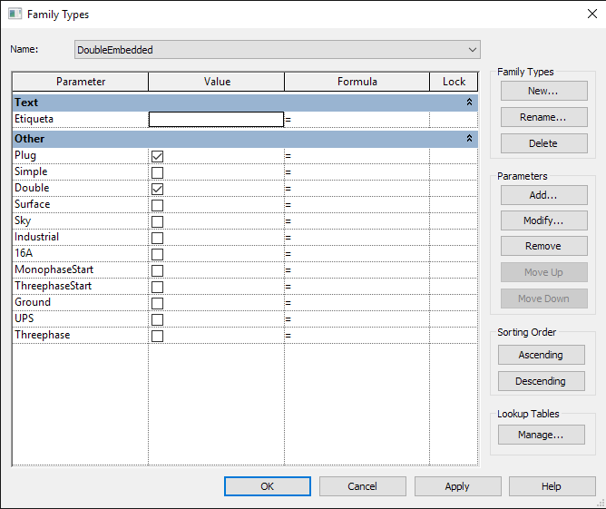Enable the Surface checkbox

coord(157,205)
